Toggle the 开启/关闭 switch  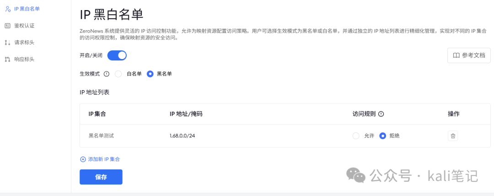[x=117, y=55]
